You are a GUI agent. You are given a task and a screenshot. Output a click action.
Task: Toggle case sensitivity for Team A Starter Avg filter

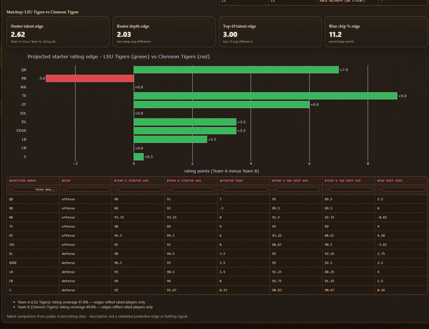coord(116,190)
